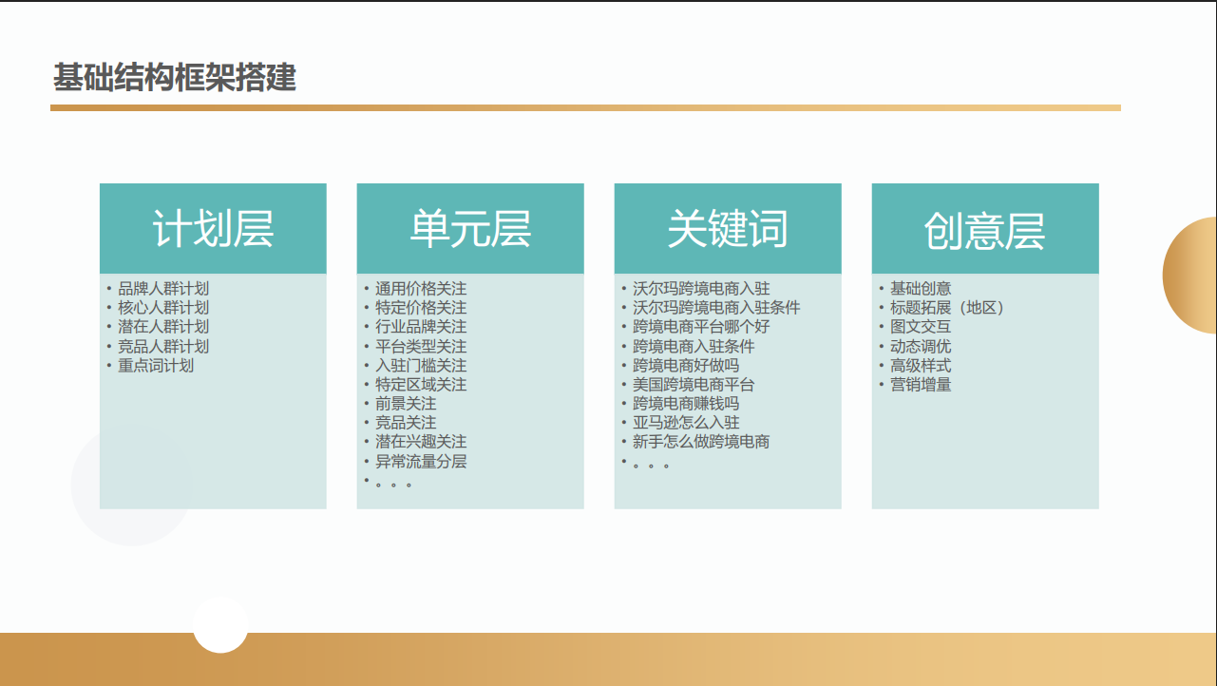Click the 标题拓展（地区） bullet

[947, 308]
